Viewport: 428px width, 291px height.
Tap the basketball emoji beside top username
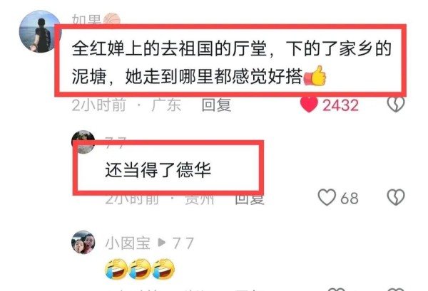(x=112, y=19)
